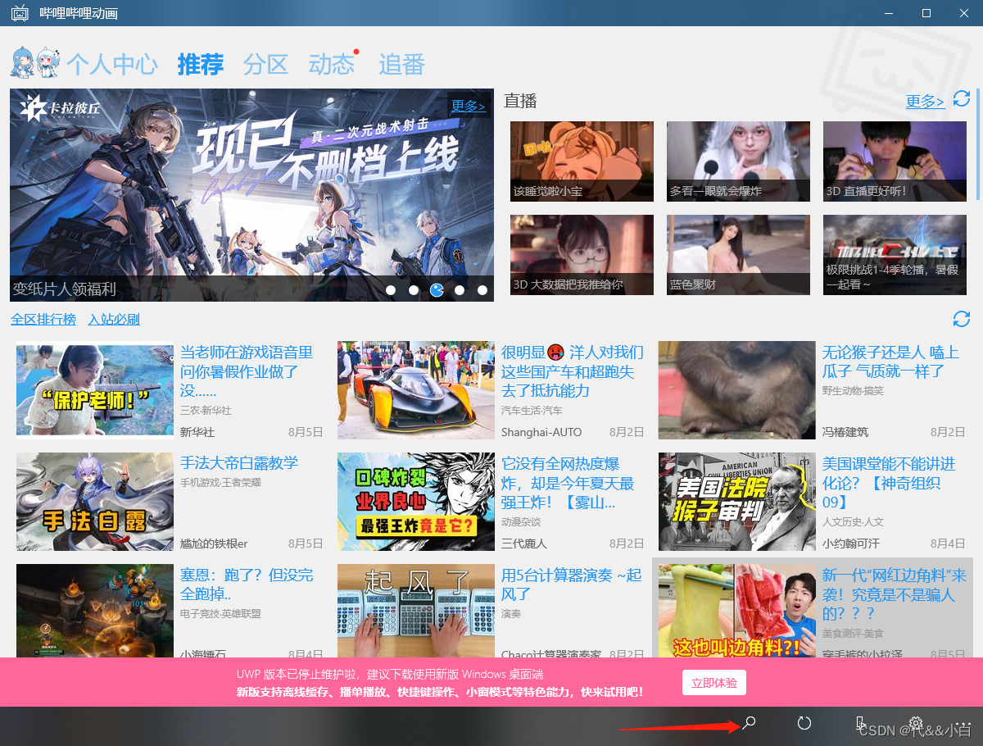Select the fifth banner carousel dot
The image size is (983, 746).
point(482,290)
